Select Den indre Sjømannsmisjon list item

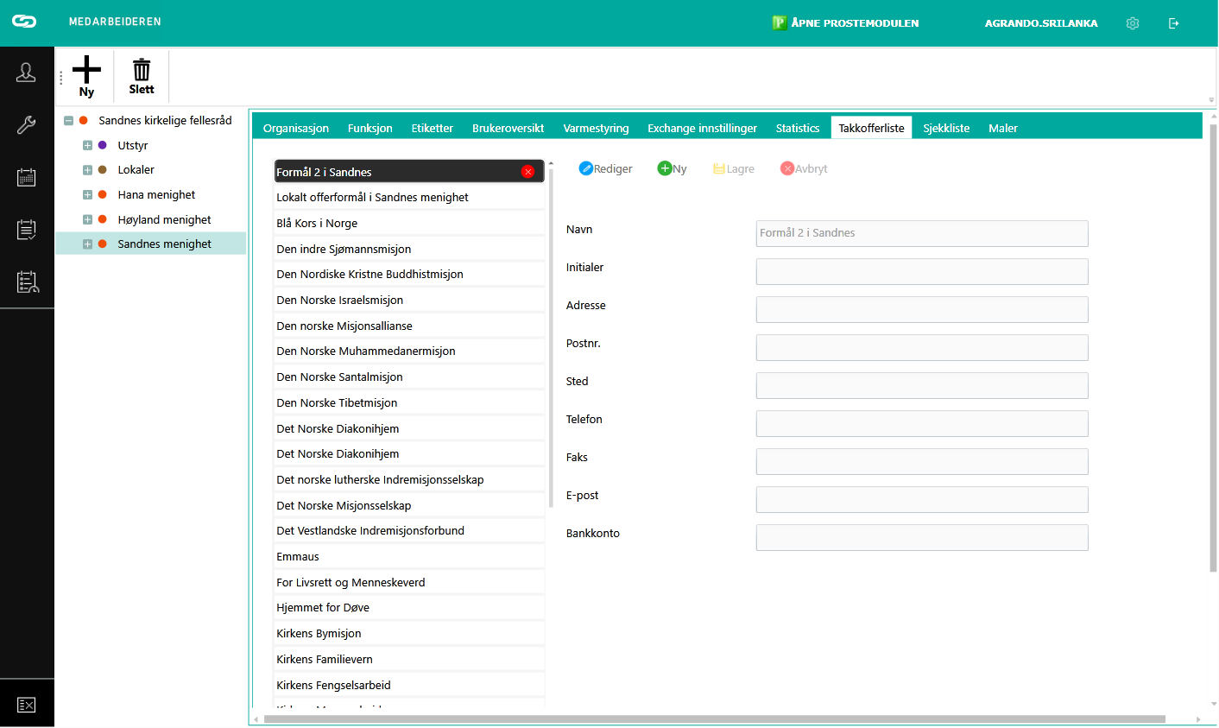(409, 249)
